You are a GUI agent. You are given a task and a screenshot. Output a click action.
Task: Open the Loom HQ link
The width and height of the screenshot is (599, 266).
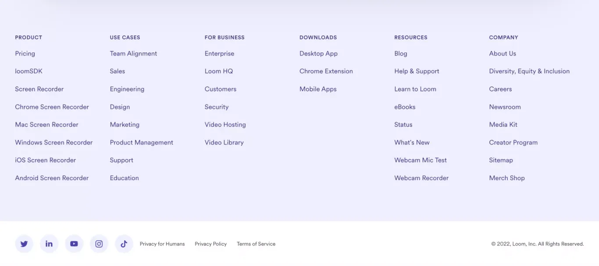pyautogui.click(x=219, y=71)
